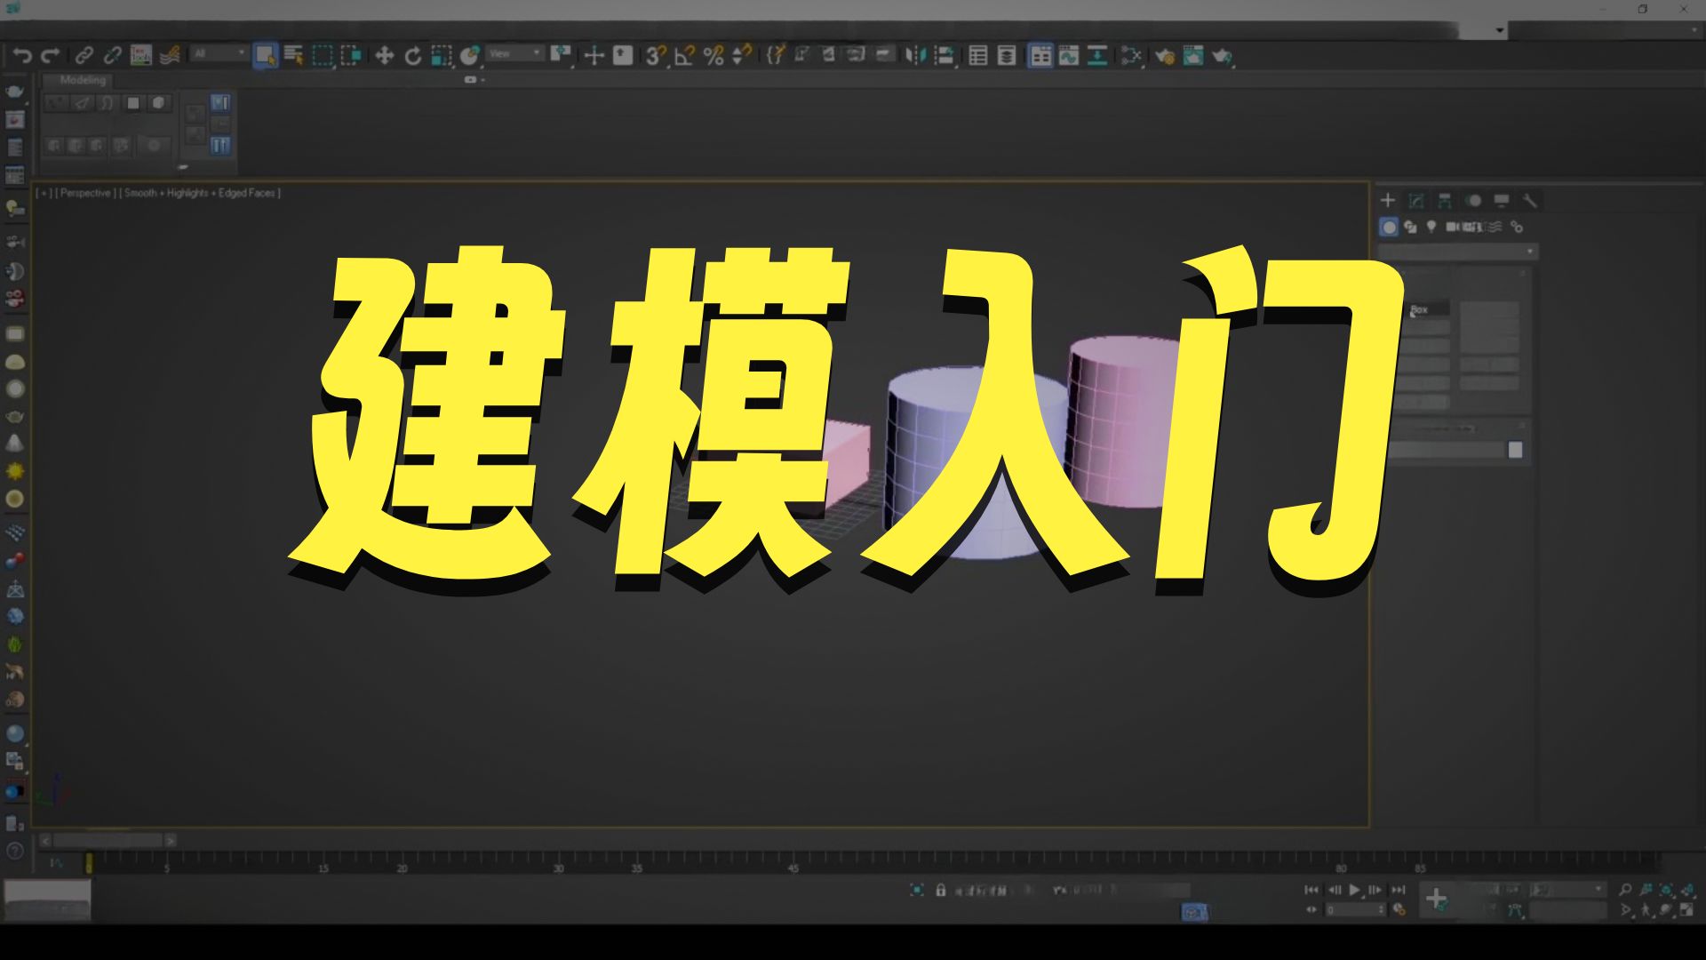Open Smooth + Highlights shading menu
This screenshot has width=1706, height=960.
point(200,193)
